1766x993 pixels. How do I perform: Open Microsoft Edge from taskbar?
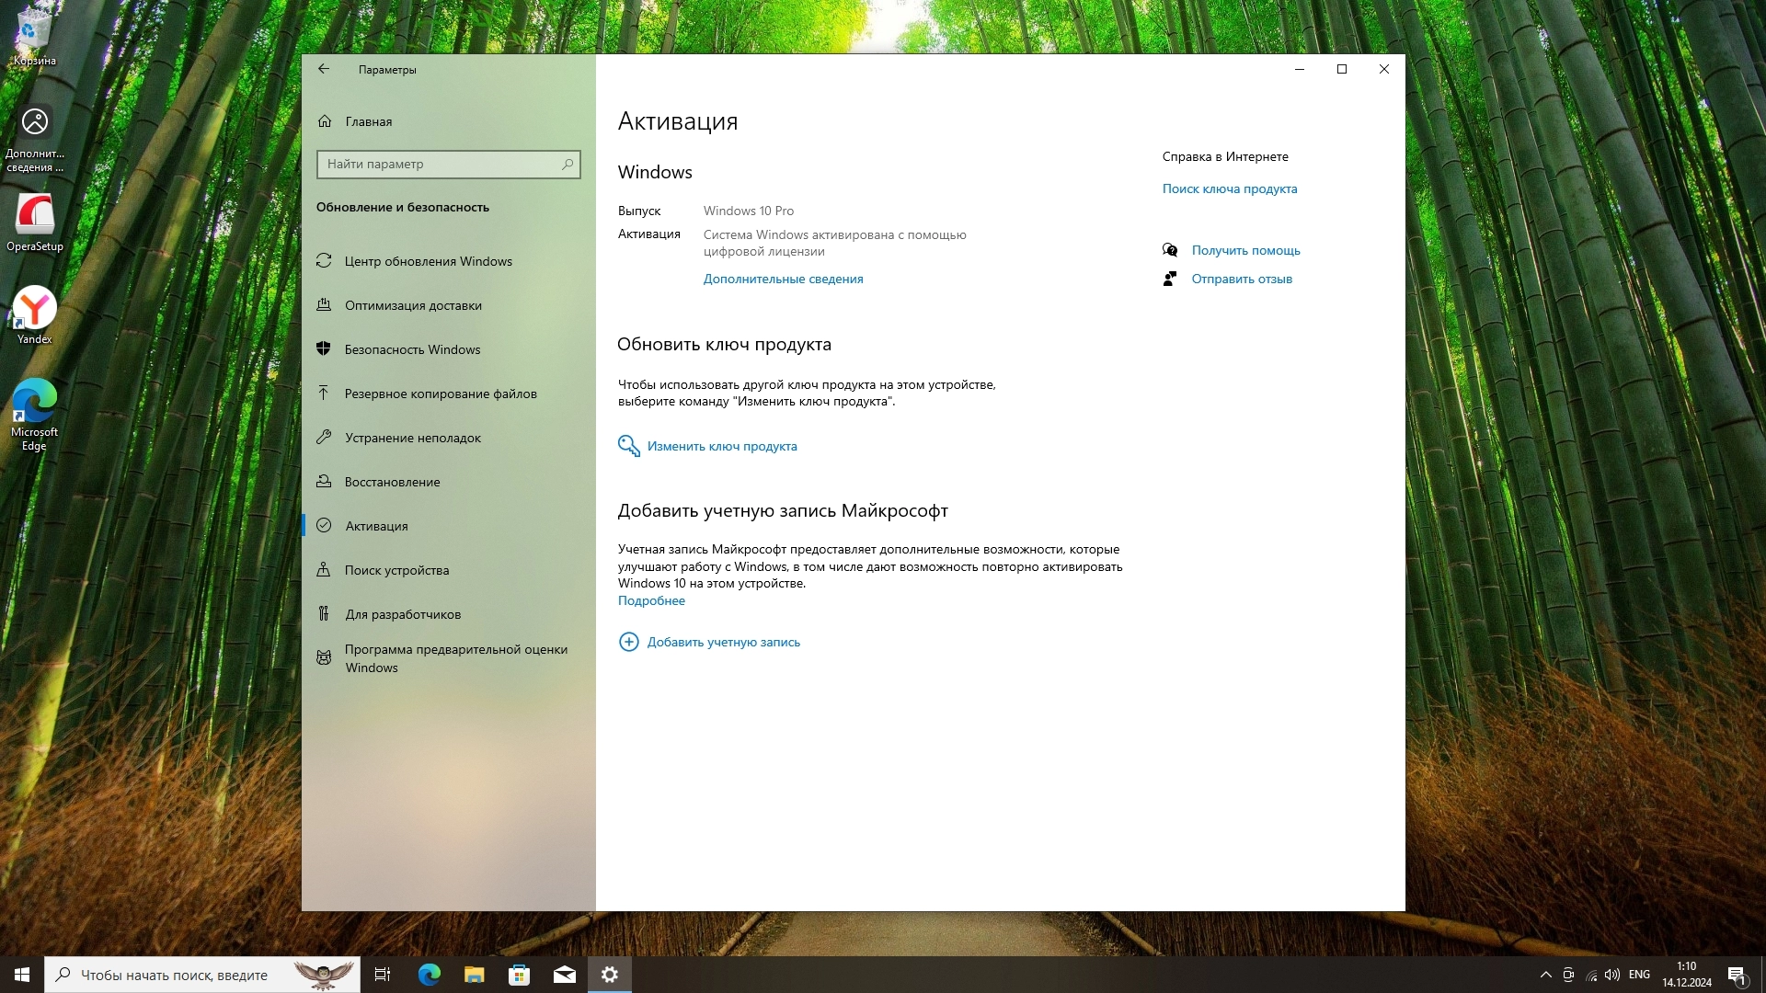[x=429, y=975]
